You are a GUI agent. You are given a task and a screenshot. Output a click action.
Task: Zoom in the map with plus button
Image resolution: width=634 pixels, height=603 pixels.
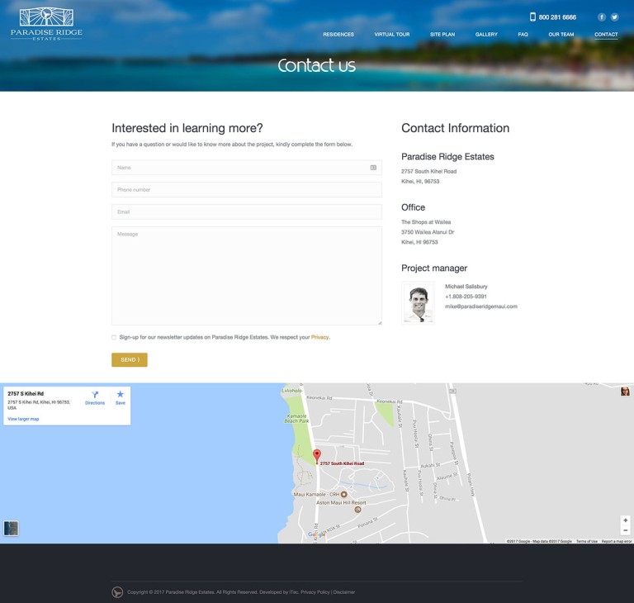click(x=626, y=520)
